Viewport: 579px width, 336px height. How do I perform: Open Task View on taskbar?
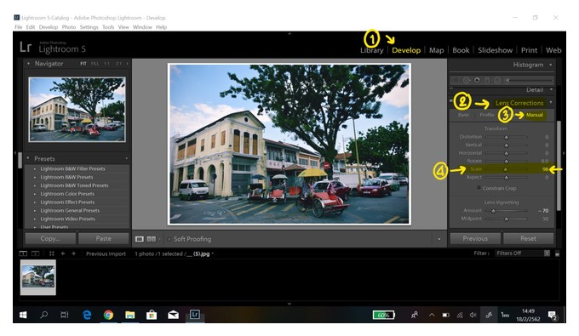pyautogui.click(x=65, y=315)
